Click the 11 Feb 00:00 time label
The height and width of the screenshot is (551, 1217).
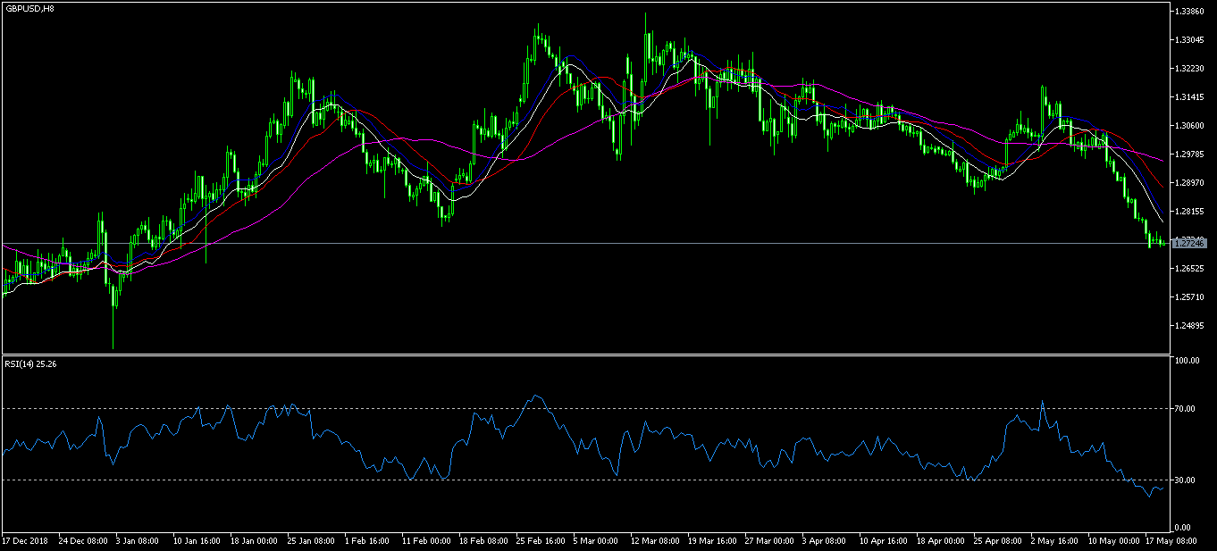point(426,541)
